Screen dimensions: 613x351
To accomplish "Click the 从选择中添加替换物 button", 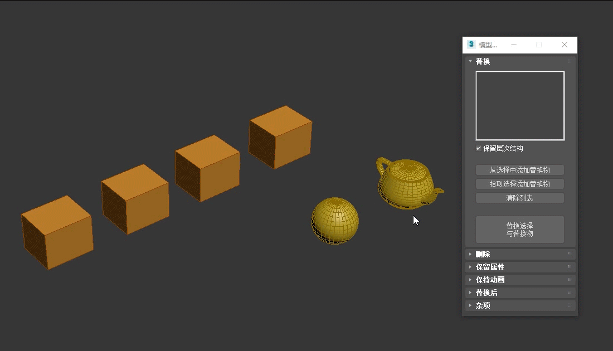I will coord(519,170).
